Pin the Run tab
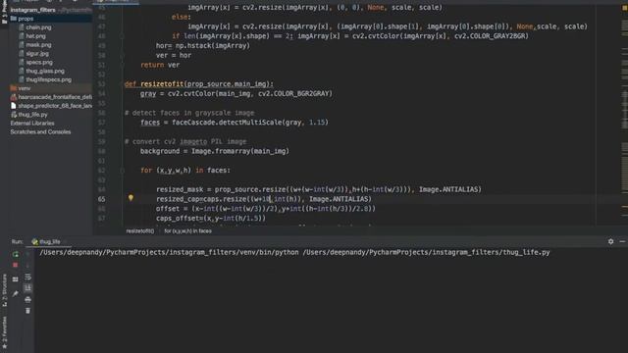Viewport: 628px width, 353px height. point(16,294)
